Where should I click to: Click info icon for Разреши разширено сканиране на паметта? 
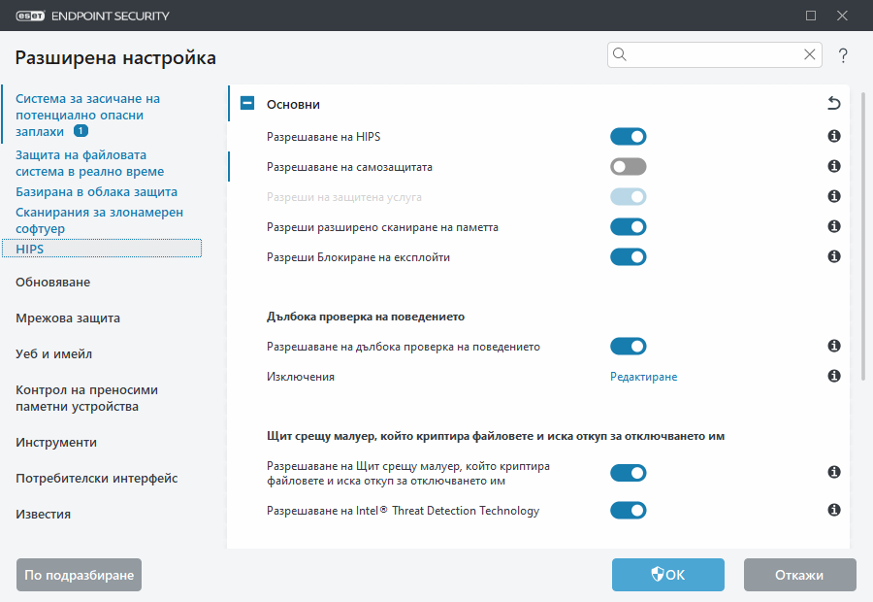pyautogui.click(x=833, y=226)
